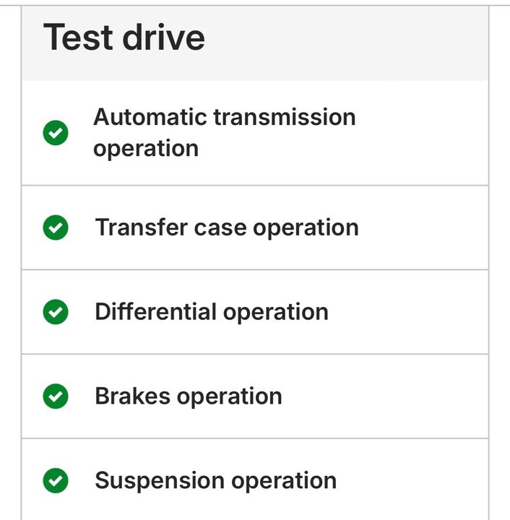Click the green check beside Suspension operation
Viewport: 510px width, 520px height.
tap(56, 480)
